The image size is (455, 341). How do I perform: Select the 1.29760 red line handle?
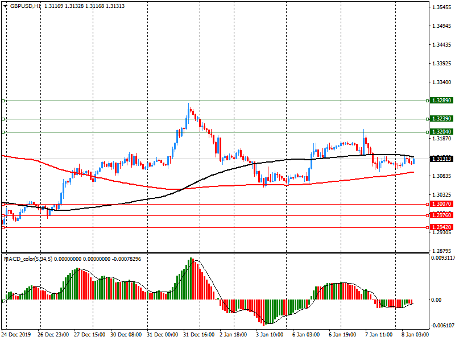(x=3, y=215)
